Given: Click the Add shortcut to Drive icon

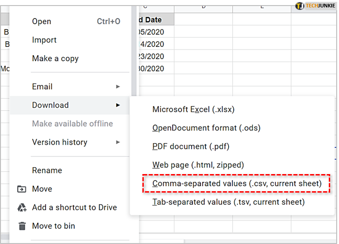Looking at the screenshot, I should coord(22,207).
